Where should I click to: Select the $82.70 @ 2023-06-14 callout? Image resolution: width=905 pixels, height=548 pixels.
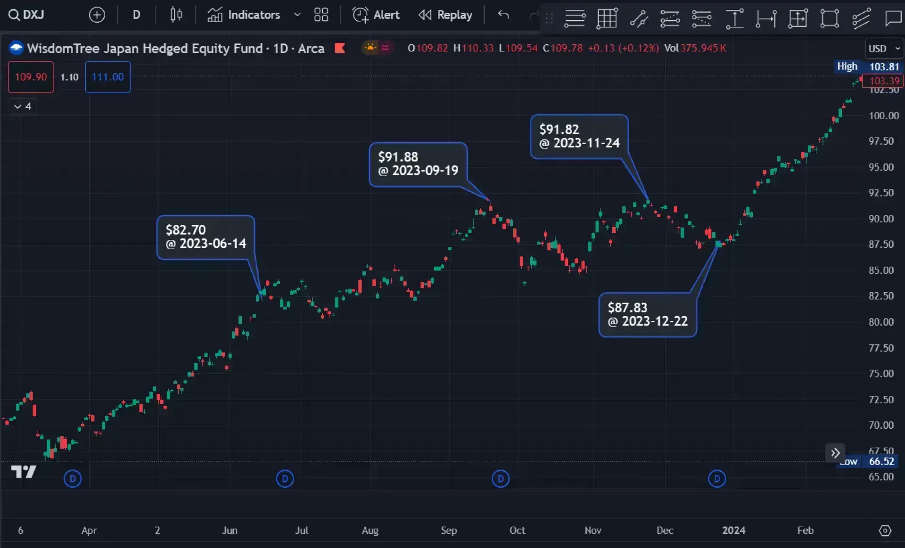206,237
